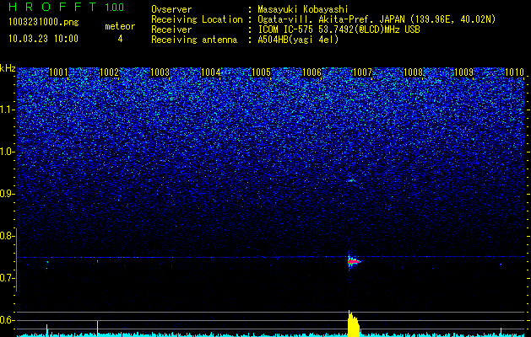Select filename 1003231000.png

44,23
